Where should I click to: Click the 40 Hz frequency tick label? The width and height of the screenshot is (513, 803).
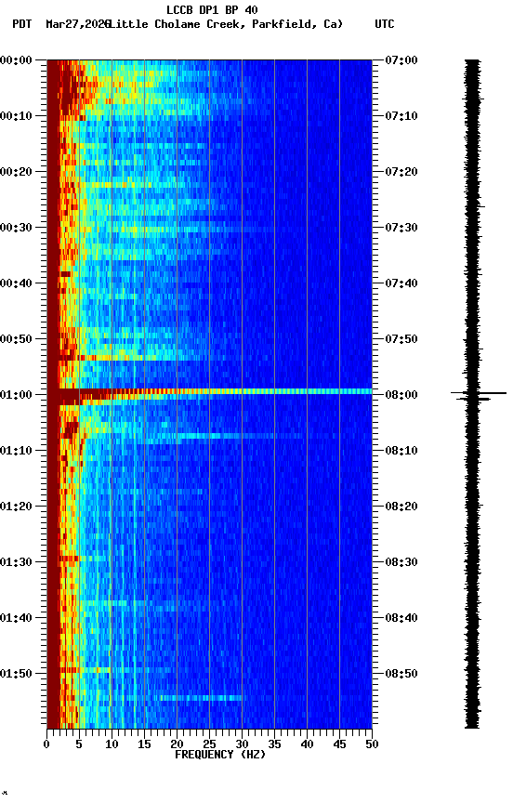[x=308, y=744]
